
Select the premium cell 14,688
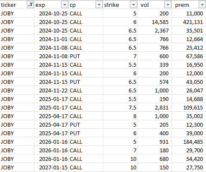point(189,99)
